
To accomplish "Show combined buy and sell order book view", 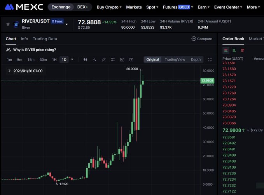I will [x=226, y=50].
